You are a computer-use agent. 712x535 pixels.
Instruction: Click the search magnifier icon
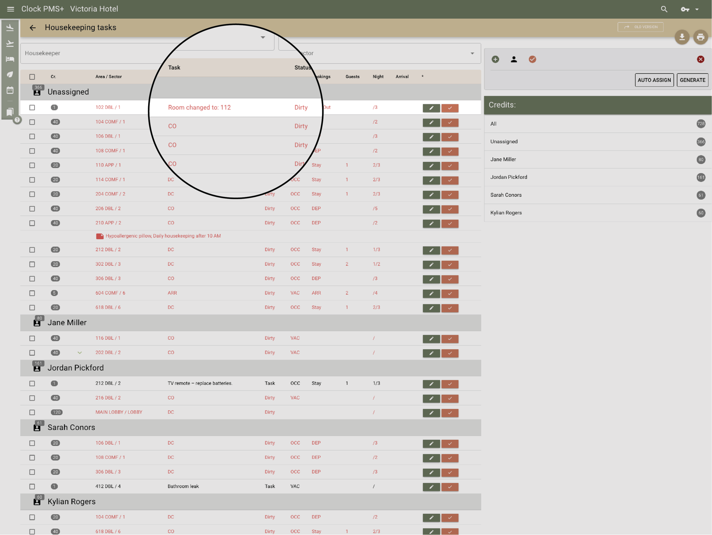(x=664, y=9)
